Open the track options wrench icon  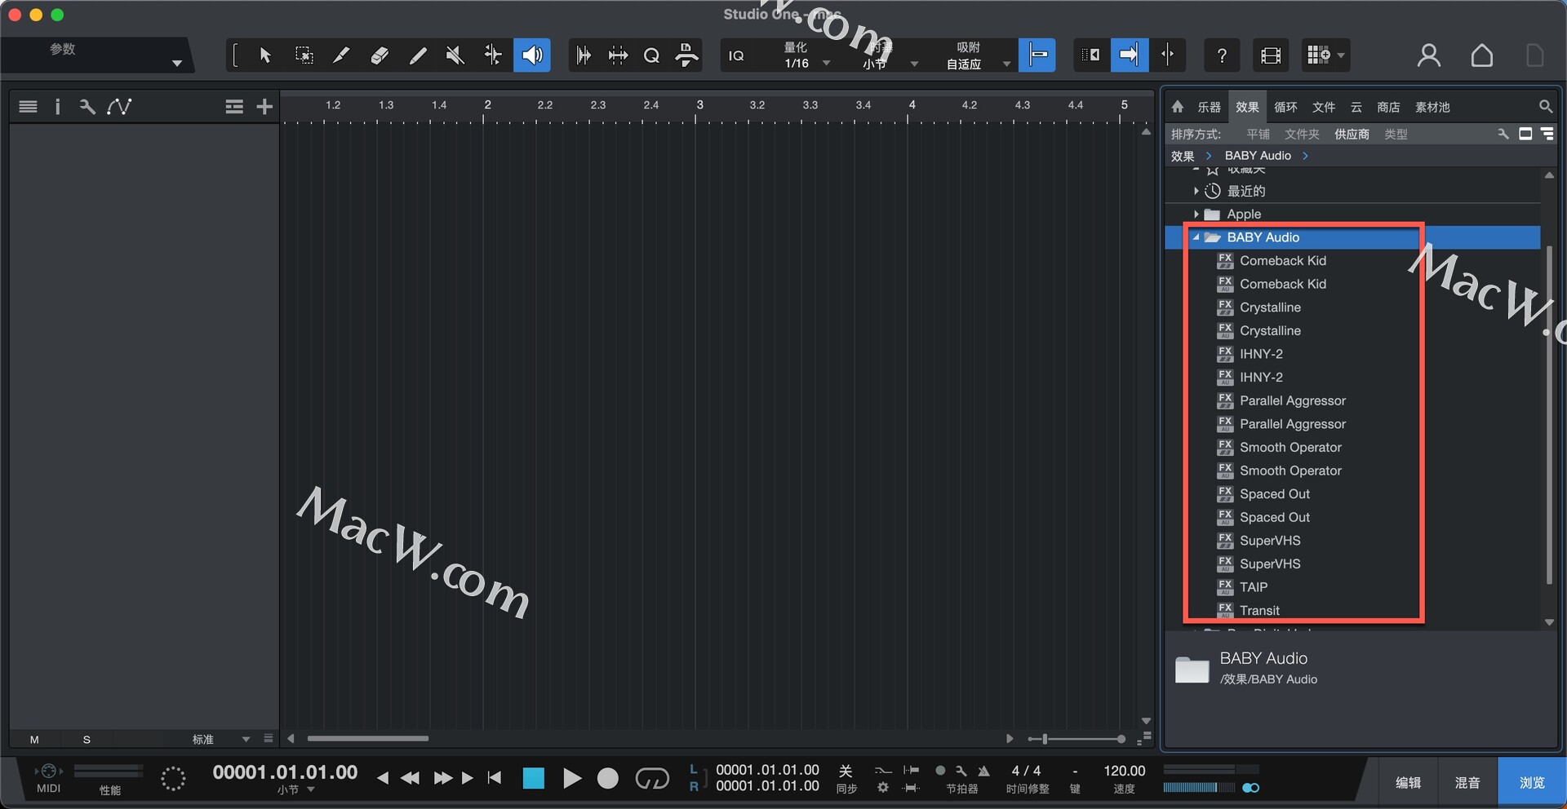coord(87,107)
